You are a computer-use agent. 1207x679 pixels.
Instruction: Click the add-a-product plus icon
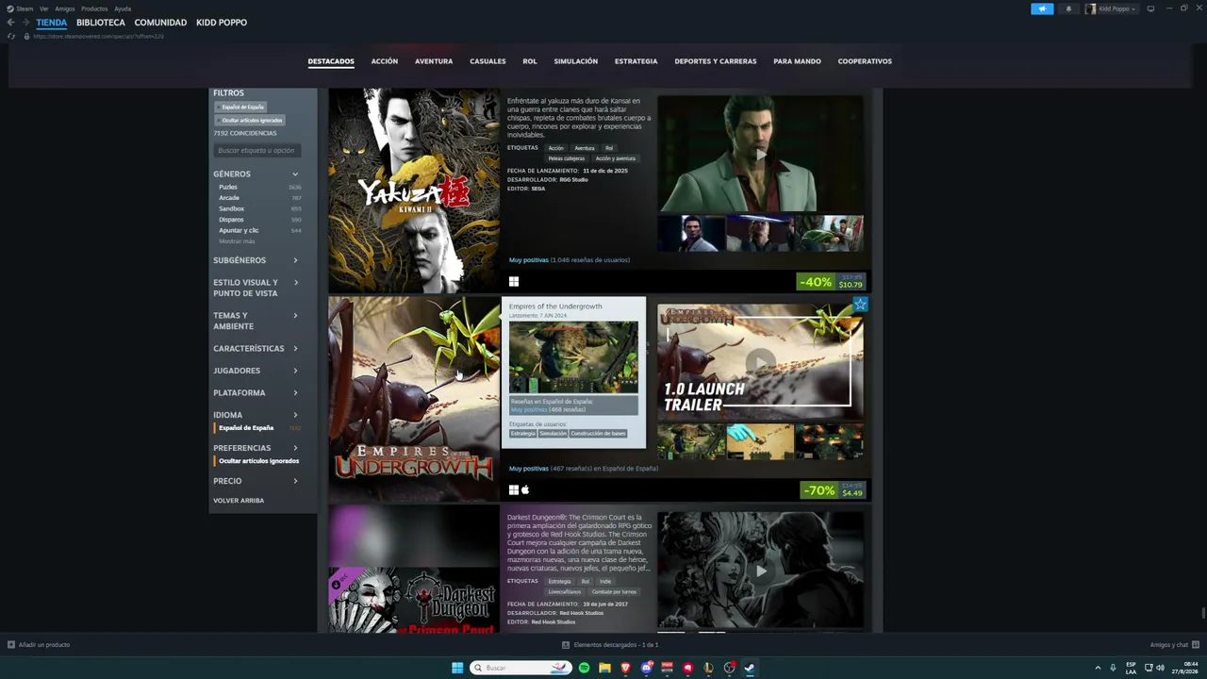pos(11,645)
